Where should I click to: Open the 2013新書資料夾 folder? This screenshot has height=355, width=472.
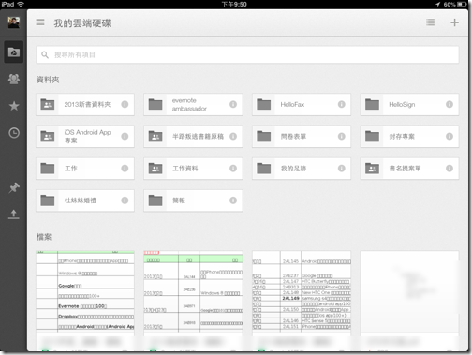(85, 104)
